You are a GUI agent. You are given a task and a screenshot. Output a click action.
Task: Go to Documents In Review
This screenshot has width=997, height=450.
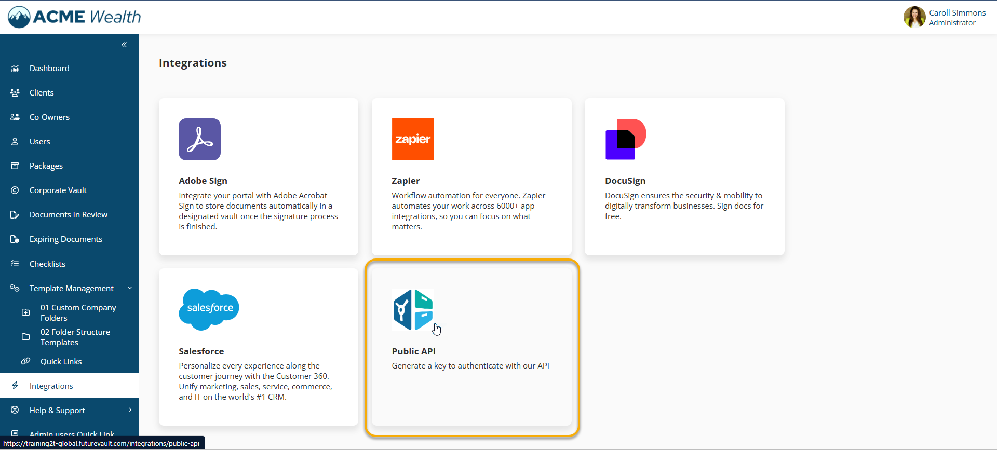tap(69, 215)
